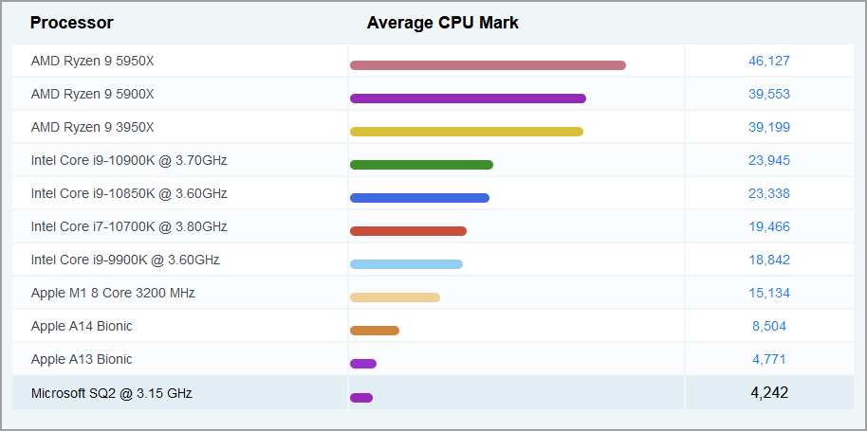Click the Average CPU Mark column header
Screen dimensions: 867x431
442,23
